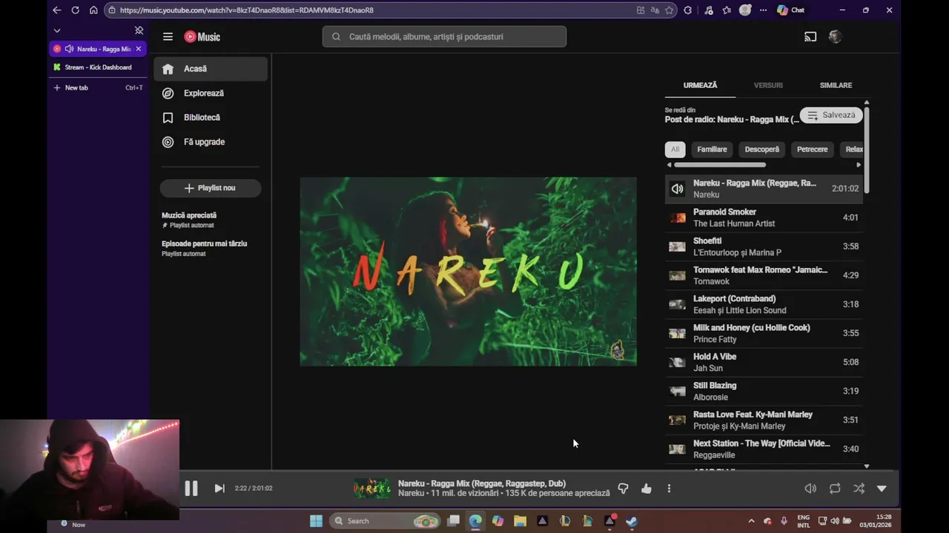Go back in the browser
This screenshot has height=533, width=949.
pyautogui.click(x=57, y=10)
